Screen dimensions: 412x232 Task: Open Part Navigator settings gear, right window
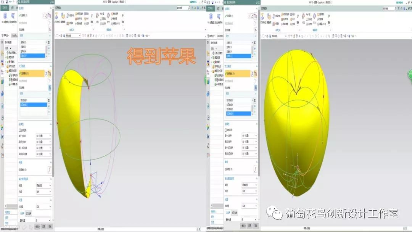pos(208,42)
